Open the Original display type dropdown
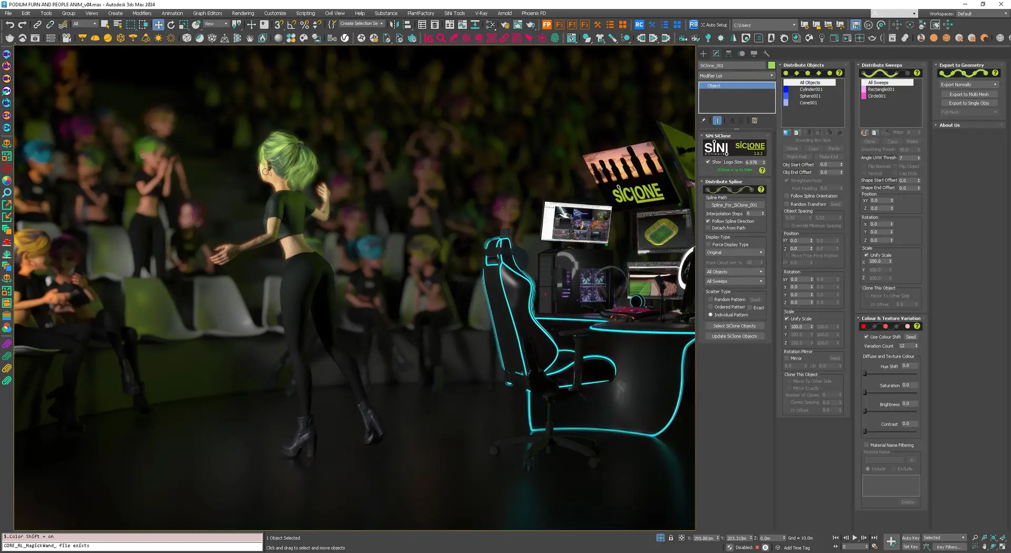The height and width of the screenshot is (553, 1011). pyautogui.click(x=735, y=253)
